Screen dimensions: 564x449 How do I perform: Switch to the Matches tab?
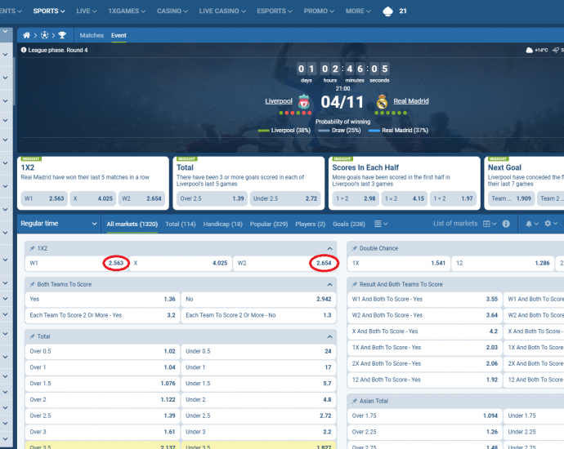[x=92, y=36]
